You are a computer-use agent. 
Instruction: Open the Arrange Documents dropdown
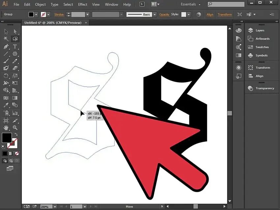click(x=155, y=4)
